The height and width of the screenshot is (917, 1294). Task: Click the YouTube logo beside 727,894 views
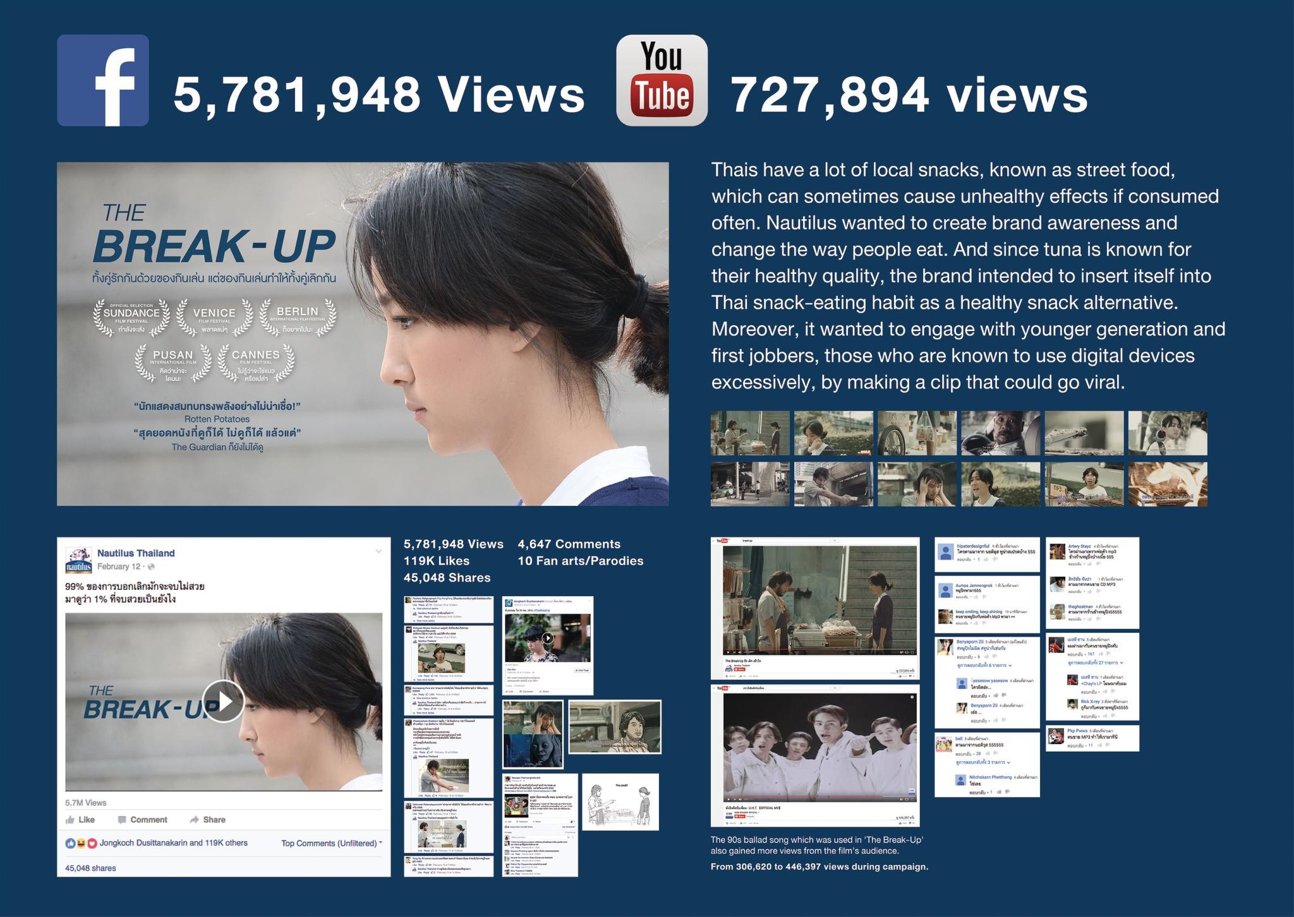tap(662, 80)
